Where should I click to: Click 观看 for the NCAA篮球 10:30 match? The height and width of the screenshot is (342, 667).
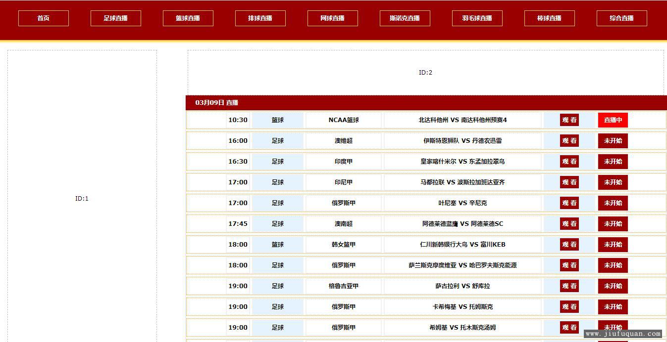point(569,120)
